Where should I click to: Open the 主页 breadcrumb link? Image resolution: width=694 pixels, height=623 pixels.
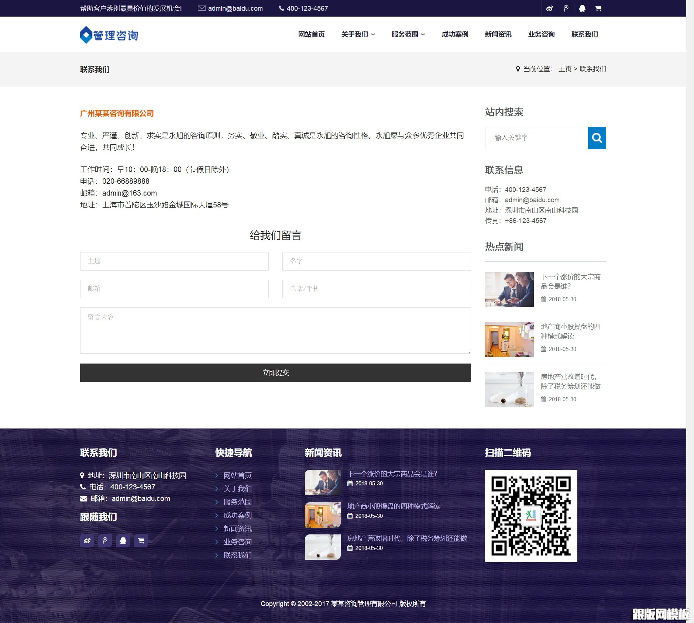[x=565, y=69]
